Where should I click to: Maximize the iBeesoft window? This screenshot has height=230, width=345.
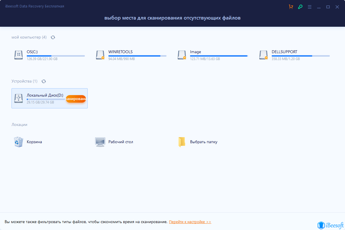(328, 7)
